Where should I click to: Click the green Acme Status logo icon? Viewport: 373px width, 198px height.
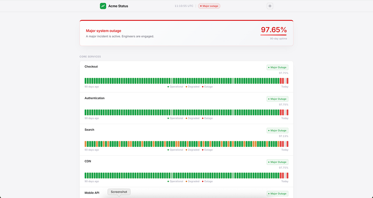(103, 6)
